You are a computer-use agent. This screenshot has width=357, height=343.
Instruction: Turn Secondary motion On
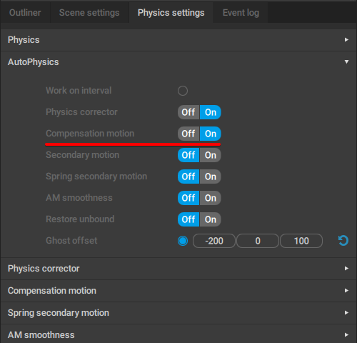211,155
